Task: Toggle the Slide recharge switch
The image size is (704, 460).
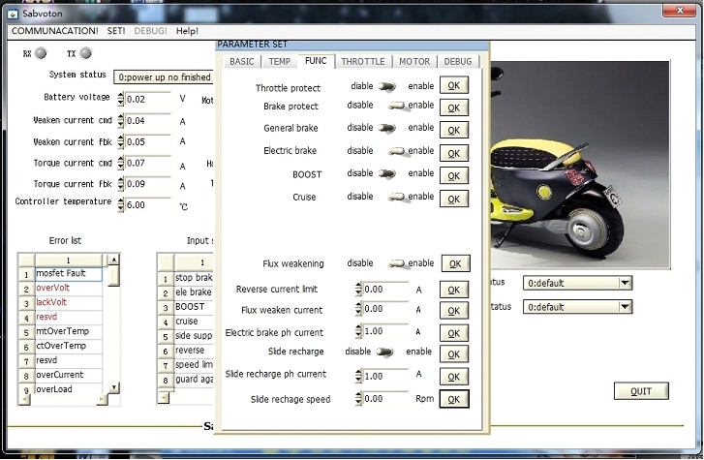Action: (386, 352)
